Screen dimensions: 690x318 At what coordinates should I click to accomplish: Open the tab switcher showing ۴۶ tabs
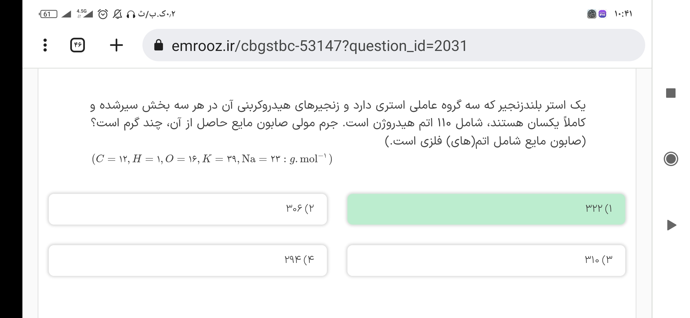pyautogui.click(x=78, y=45)
